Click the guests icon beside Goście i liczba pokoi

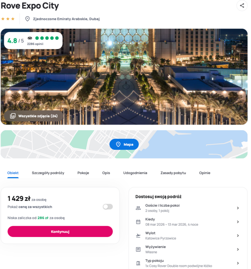click(138, 208)
